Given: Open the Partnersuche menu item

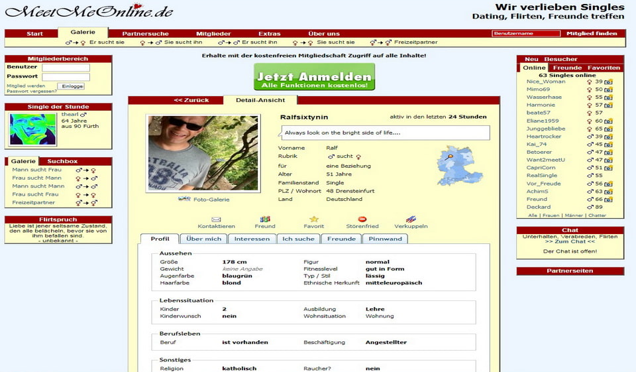Looking at the screenshot, I should (x=146, y=34).
